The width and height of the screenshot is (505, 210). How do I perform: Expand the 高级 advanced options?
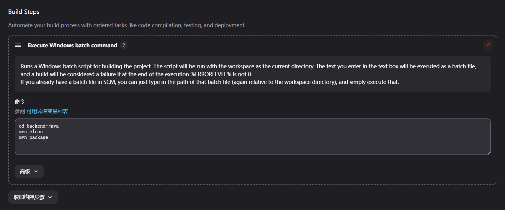point(29,172)
